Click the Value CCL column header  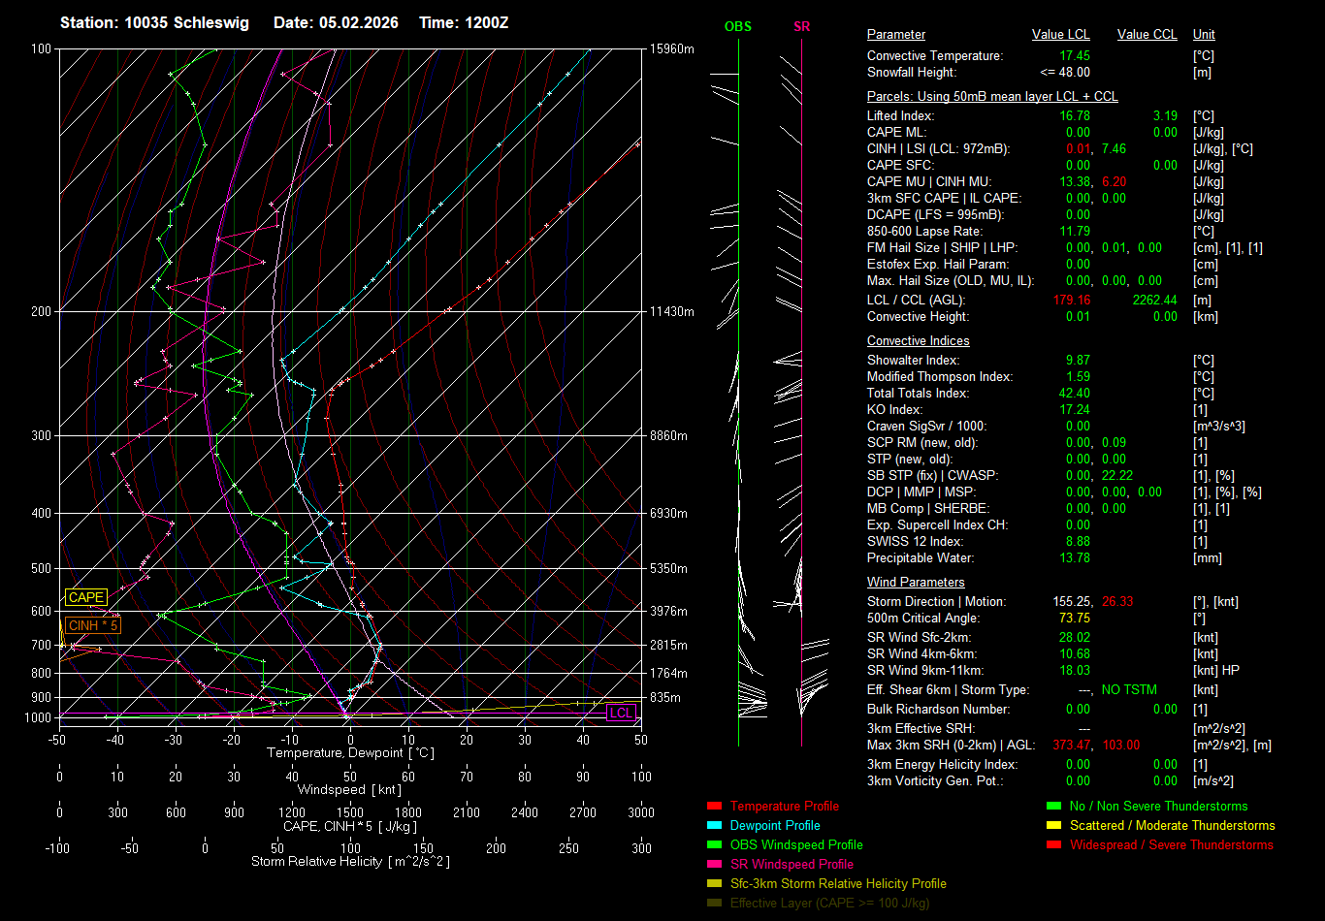pyautogui.click(x=1147, y=35)
